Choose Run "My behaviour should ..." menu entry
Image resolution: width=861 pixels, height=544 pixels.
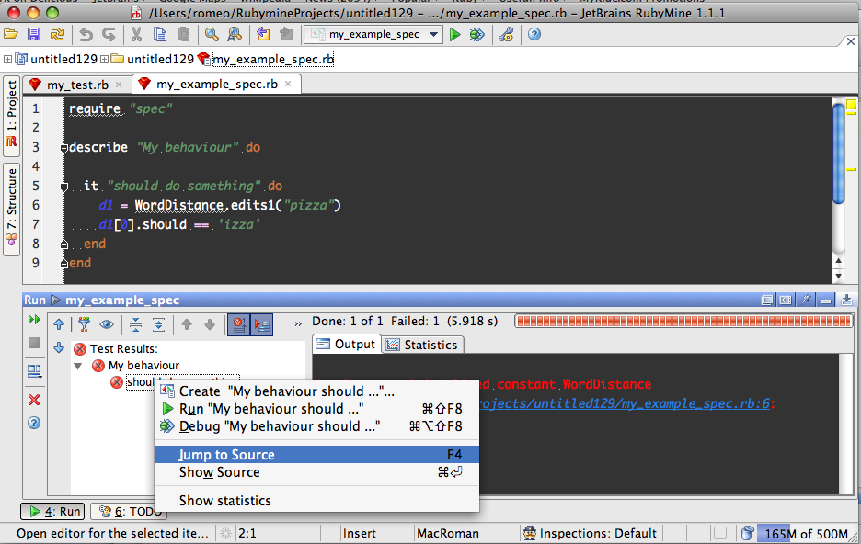(316, 409)
